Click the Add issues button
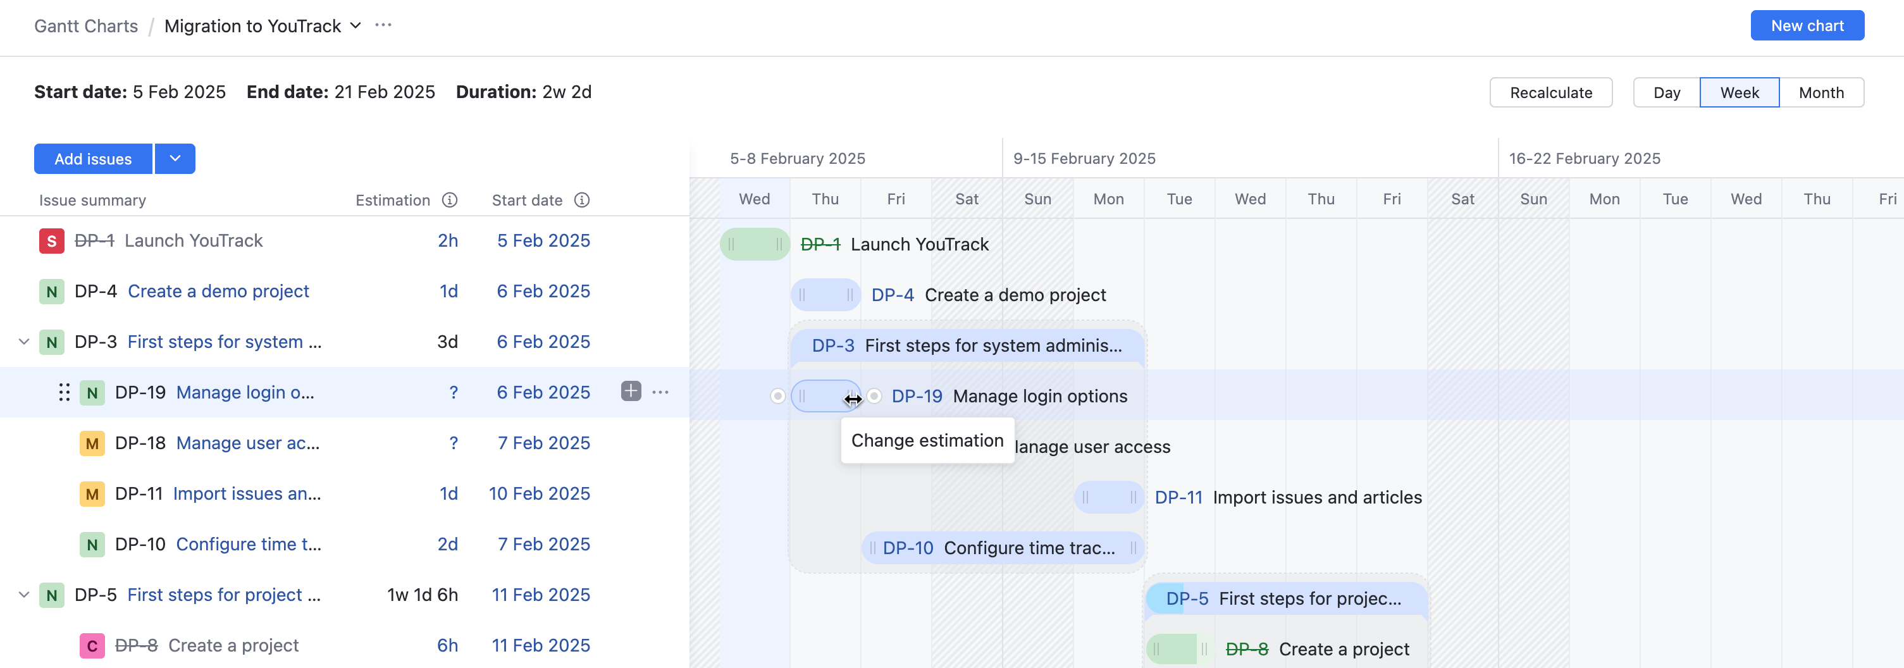The image size is (1904, 668). click(x=93, y=159)
